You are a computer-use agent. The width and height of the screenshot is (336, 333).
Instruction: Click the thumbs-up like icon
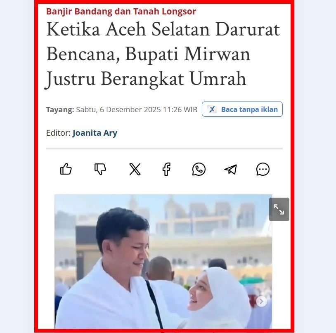pyautogui.click(x=66, y=169)
